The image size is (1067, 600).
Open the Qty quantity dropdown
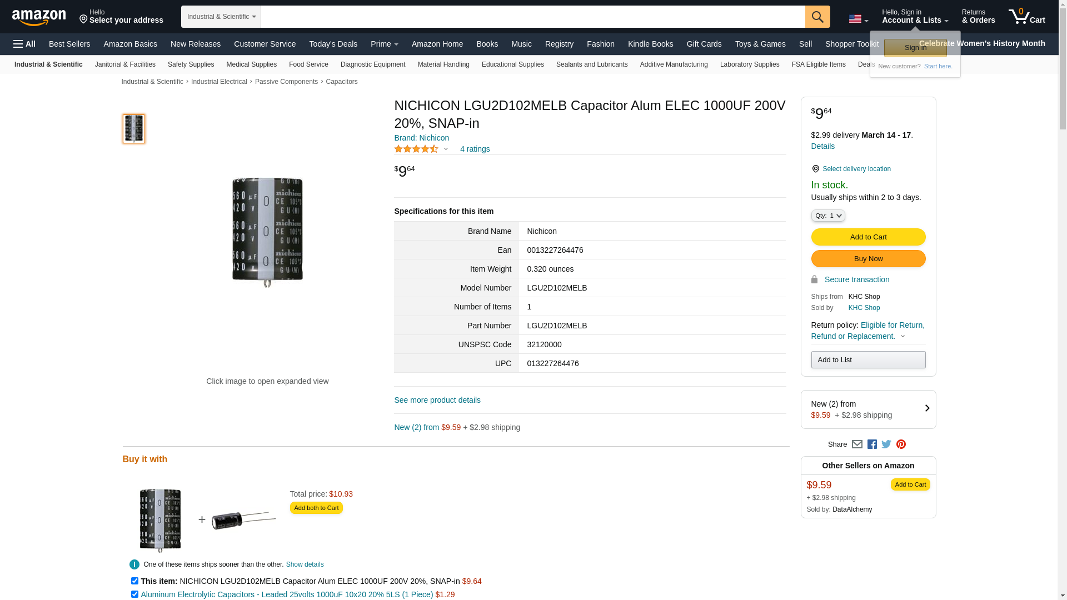pyautogui.click(x=827, y=216)
